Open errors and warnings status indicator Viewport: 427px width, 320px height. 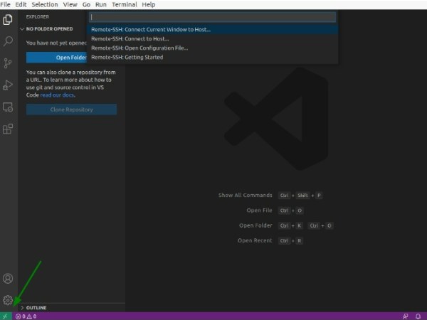coord(26,316)
